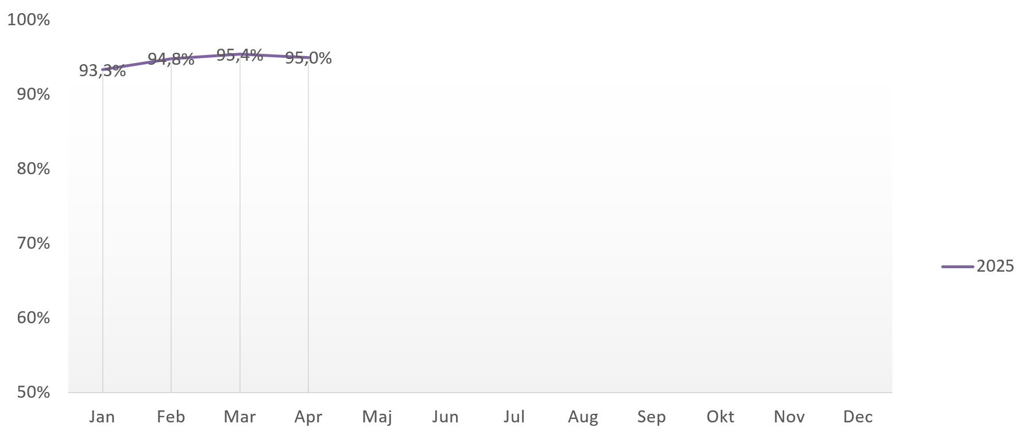The image size is (1025, 435).
Task: Click the 50% y-axis label
Action: (33, 392)
